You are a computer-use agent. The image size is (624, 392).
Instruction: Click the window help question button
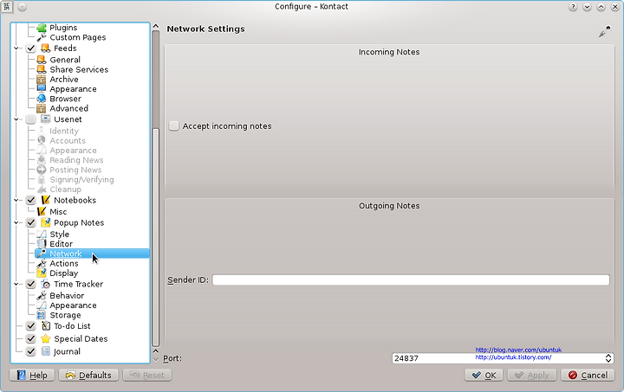coord(573,7)
